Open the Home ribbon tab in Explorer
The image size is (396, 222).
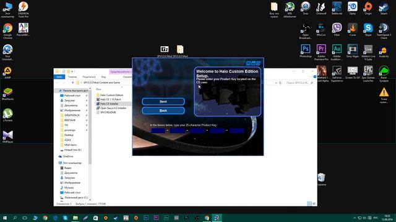pyautogui.click(x=72, y=76)
